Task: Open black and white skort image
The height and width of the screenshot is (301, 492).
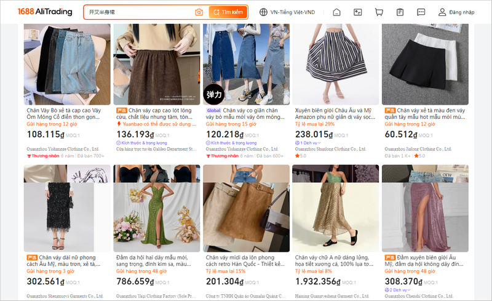Action: pyautogui.click(x=425, y=65)
